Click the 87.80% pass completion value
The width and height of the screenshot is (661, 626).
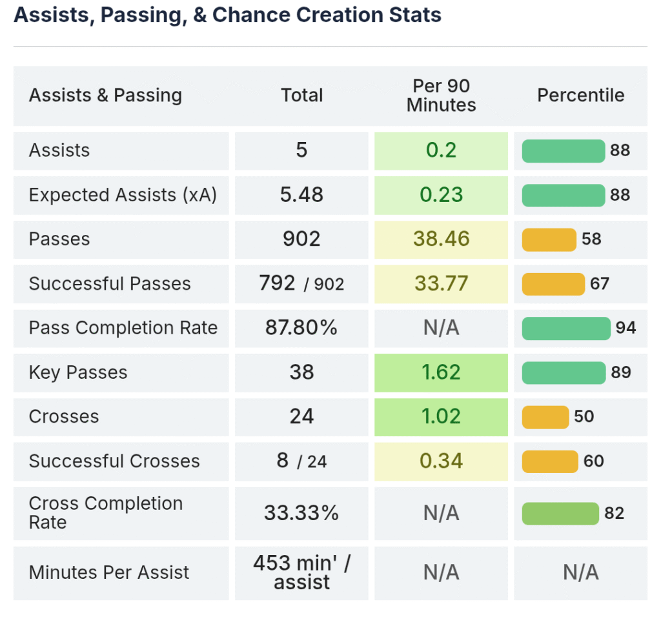301,328
